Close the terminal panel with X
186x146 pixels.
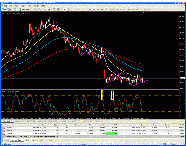click(2, 124)
